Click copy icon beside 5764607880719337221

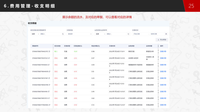coord(49,58)
